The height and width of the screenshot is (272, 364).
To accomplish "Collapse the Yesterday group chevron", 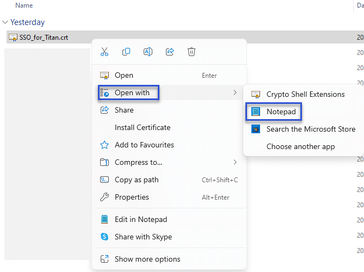I will coord(5,22).
